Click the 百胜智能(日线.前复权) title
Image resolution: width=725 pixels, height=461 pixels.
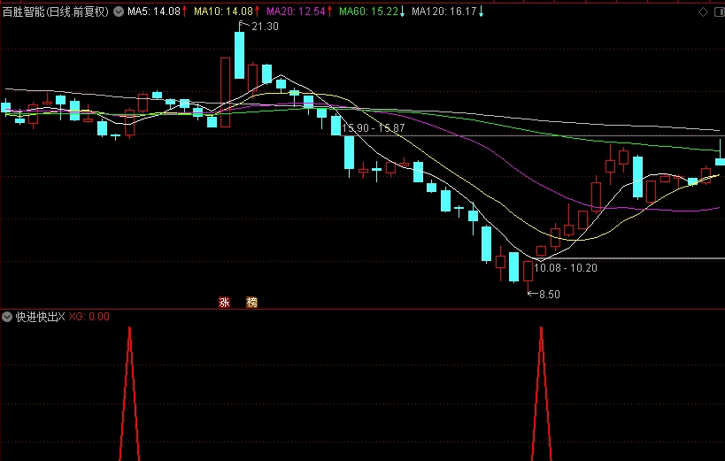(x=56, y=12)
